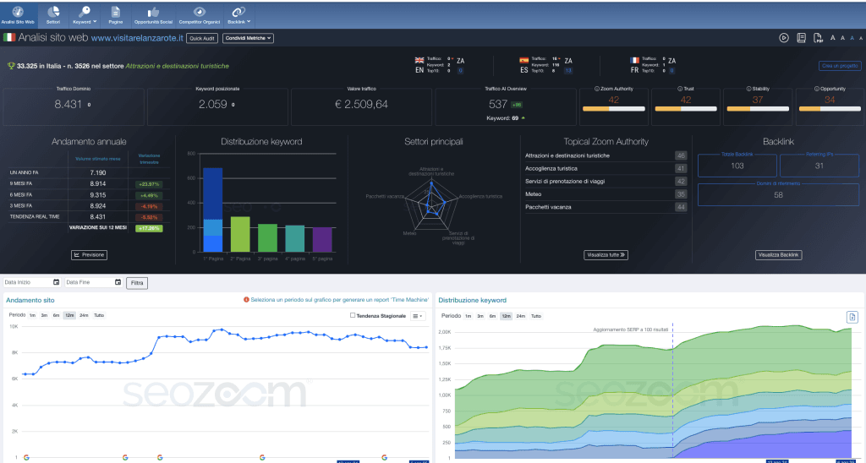Click the Referring IPs 31 box
The width and height of the screenshot is (866, 463).
819,166
